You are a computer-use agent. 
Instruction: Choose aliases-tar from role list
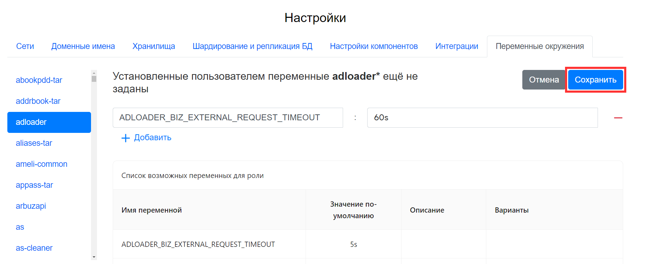(34, 143)
